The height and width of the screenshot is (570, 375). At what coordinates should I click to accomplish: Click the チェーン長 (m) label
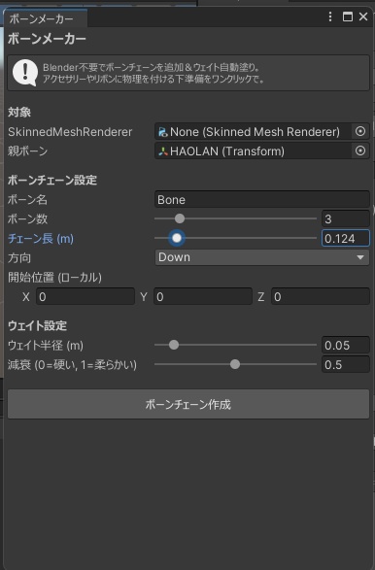pos(41,239)
